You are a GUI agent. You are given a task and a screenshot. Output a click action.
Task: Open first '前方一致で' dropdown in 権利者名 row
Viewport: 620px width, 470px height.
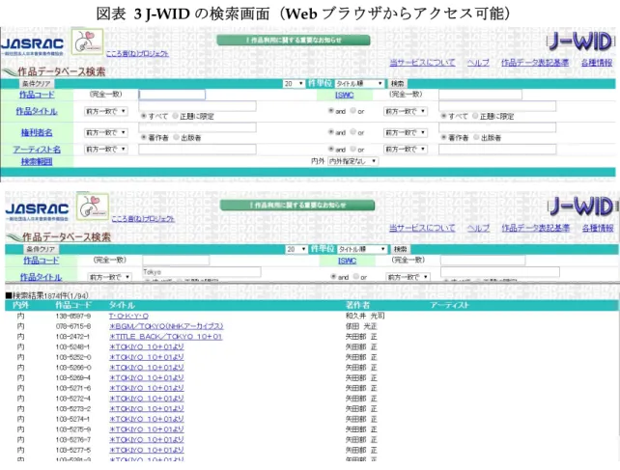[106, 133]
